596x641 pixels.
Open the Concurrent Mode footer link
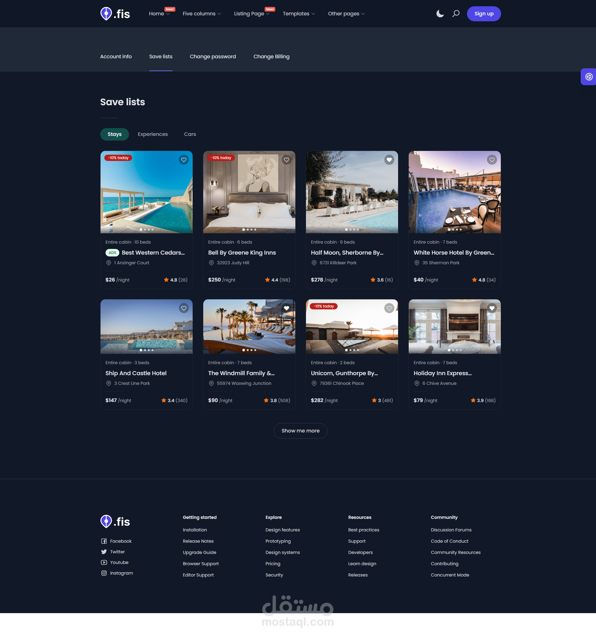(450, 575)
